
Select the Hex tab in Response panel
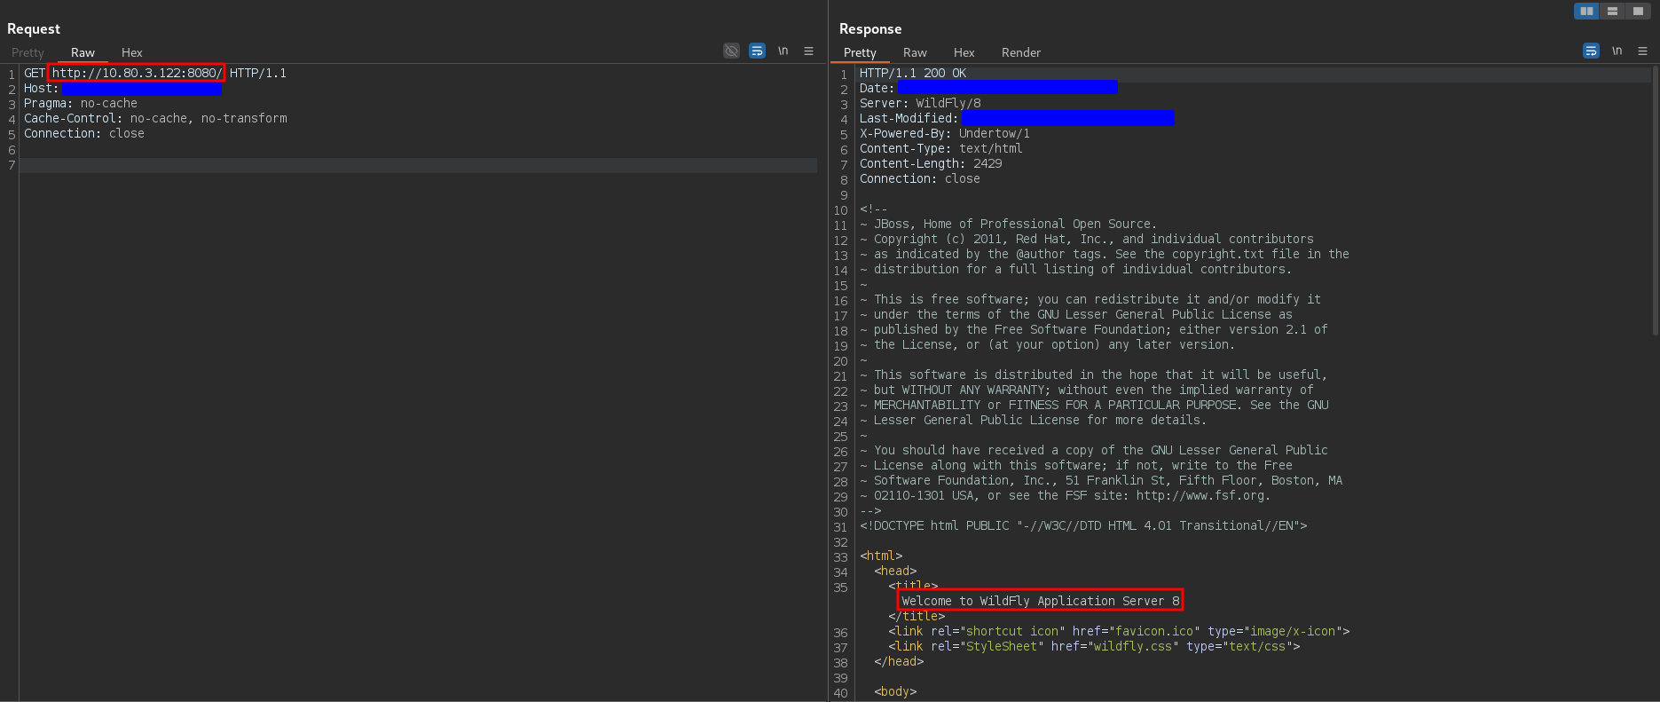[x=964, y=52]
